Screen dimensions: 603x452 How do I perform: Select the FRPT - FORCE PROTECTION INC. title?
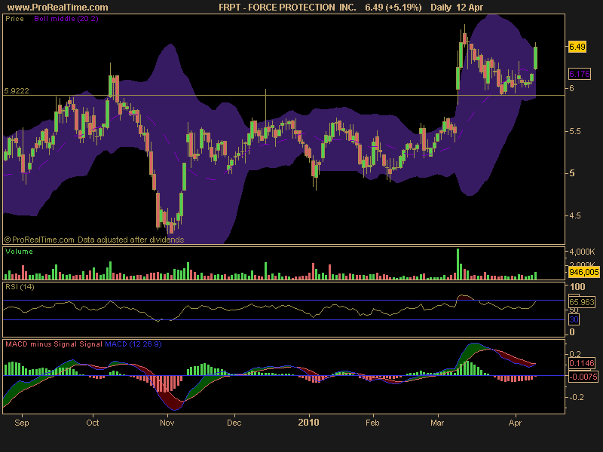point(287,8)
